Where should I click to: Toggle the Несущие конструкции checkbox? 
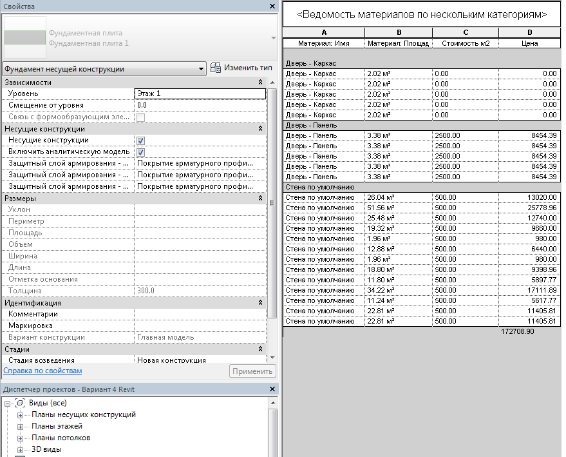click(x=140, y=141)
